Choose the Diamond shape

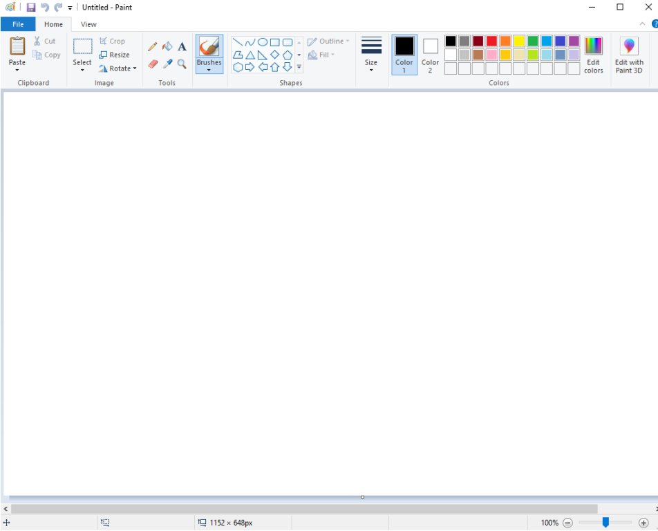click(275, 55)
